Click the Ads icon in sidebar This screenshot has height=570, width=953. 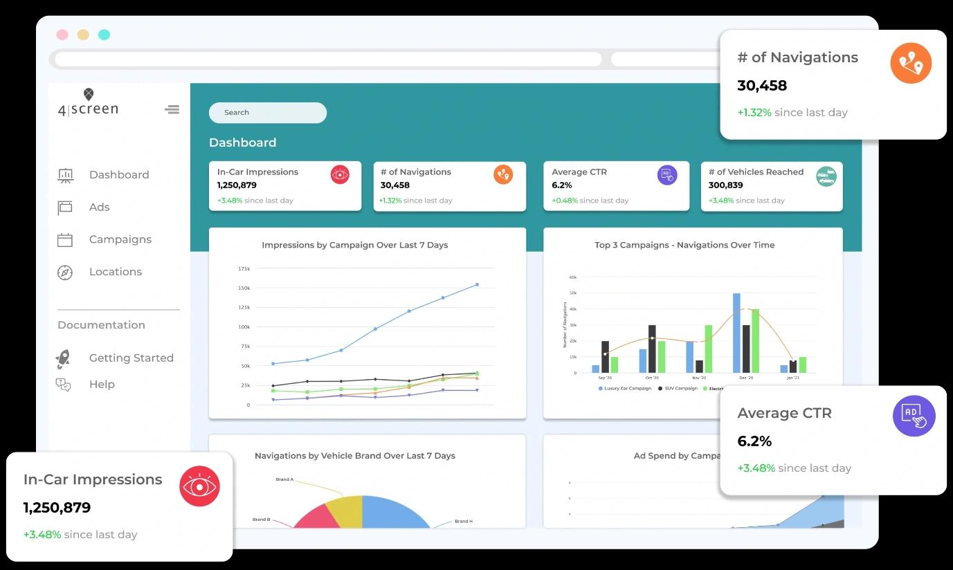tap(65, 208)
